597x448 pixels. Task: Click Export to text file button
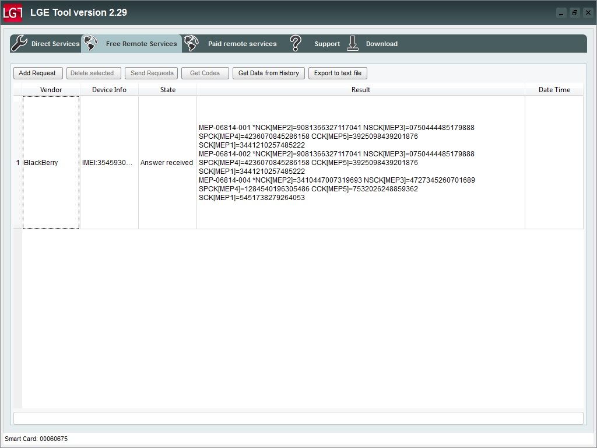tap(338, 73)
